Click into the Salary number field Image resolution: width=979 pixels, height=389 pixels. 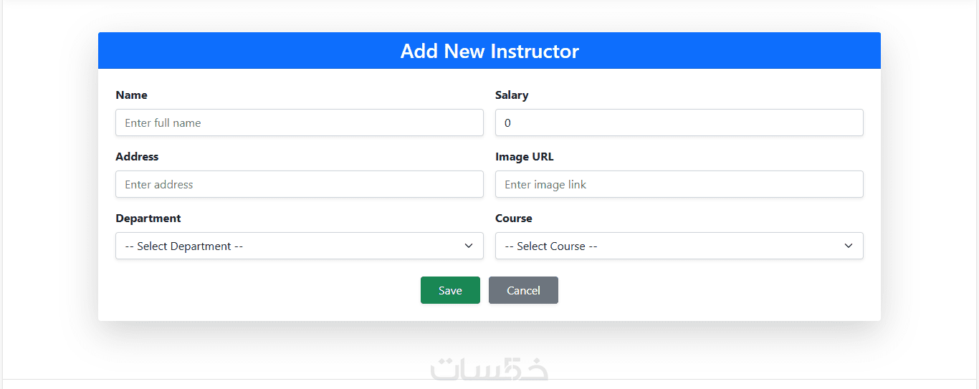(x=679, y=123)
